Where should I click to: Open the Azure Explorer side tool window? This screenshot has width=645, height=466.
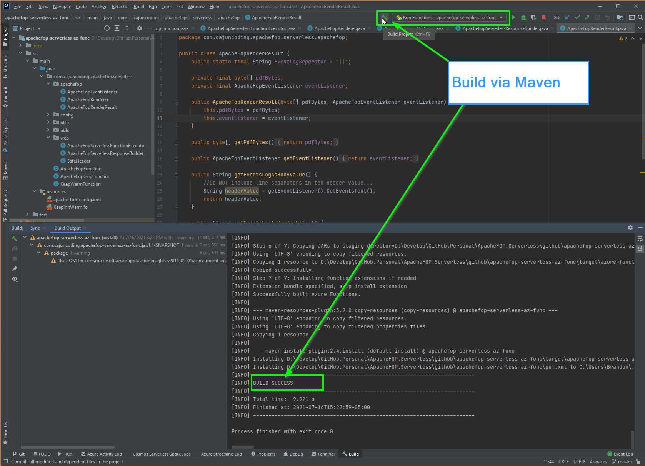pos(5,135)
